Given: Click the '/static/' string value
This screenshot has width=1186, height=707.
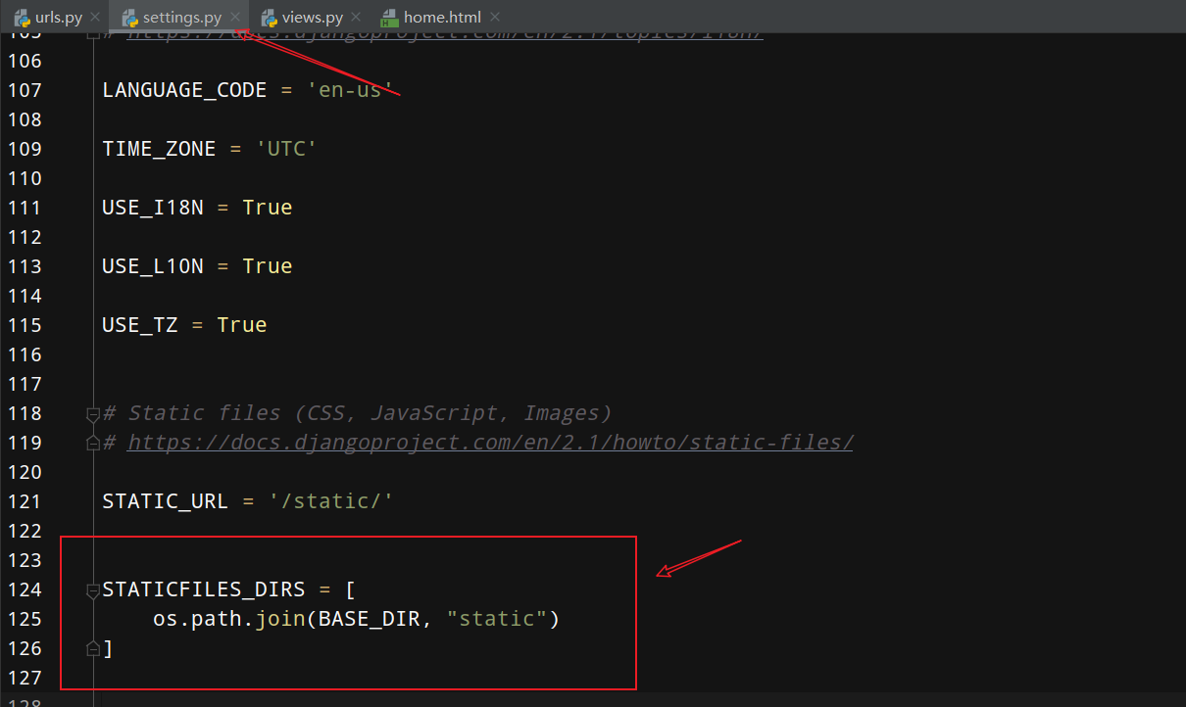Looking at the screenshot, I should click(x=331, y=501).
